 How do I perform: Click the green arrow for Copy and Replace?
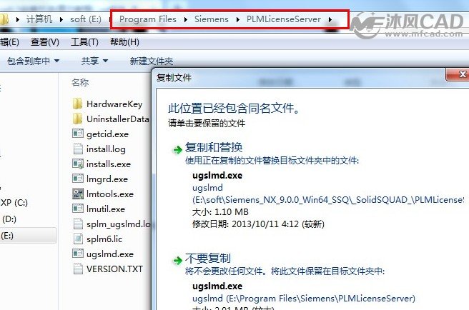177,150
